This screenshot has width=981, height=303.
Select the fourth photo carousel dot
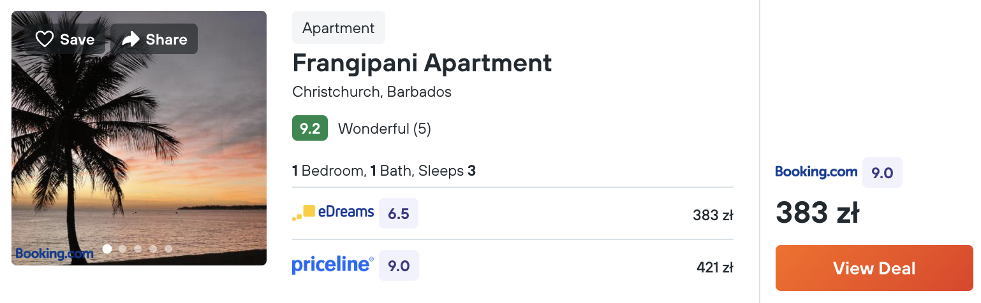point(153,249)
